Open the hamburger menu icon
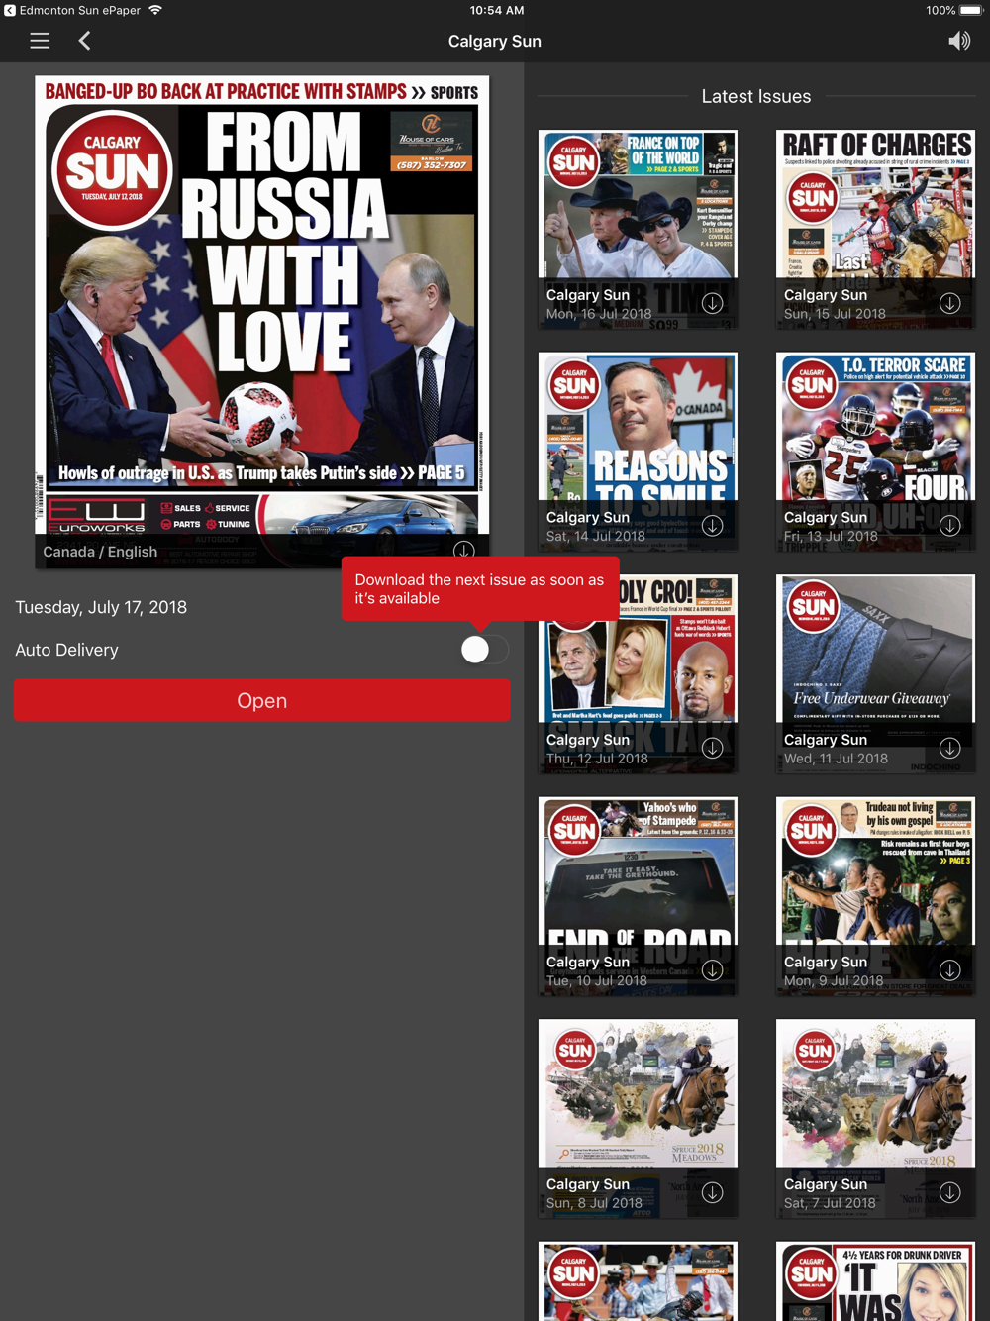Screen dimensions: 990x1321 pos(40,41)
